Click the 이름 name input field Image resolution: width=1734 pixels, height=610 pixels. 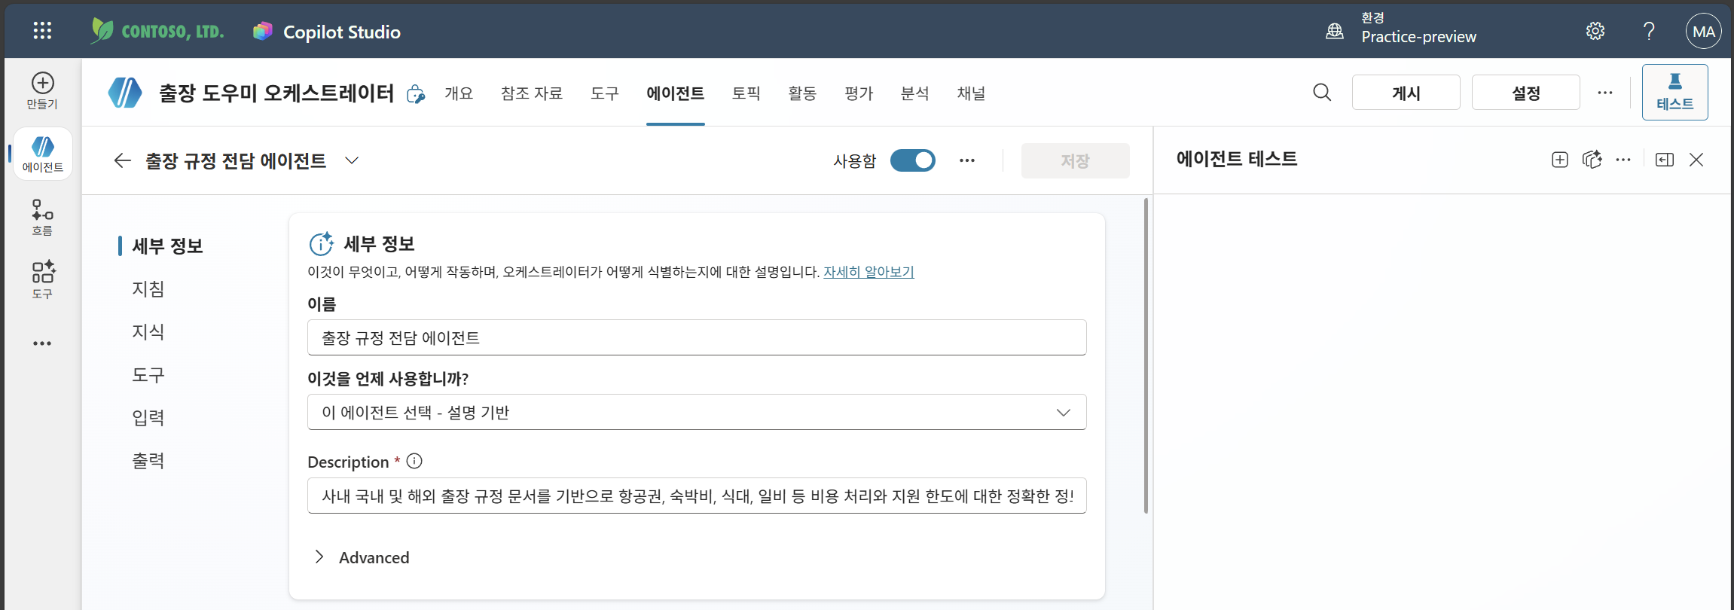pos(697,337)
